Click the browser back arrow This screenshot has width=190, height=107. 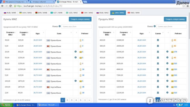[x=2, y=6]
